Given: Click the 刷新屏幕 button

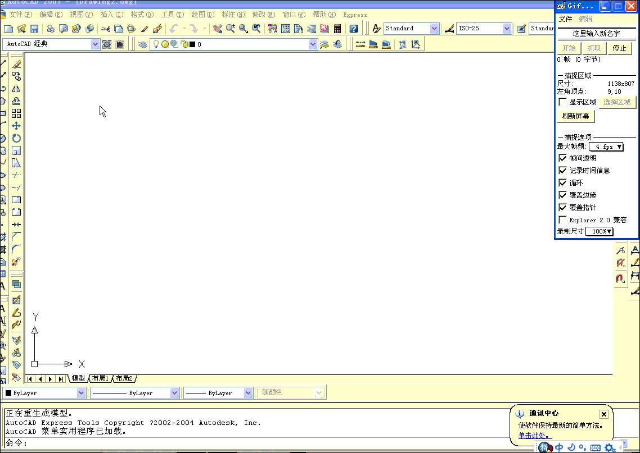Looking at the screenshot, I should pos(576,116).
